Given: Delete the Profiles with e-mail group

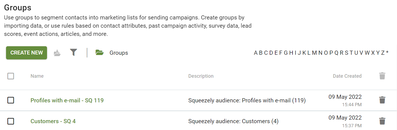Looking at the screenshot, I should tap(382, 100).
